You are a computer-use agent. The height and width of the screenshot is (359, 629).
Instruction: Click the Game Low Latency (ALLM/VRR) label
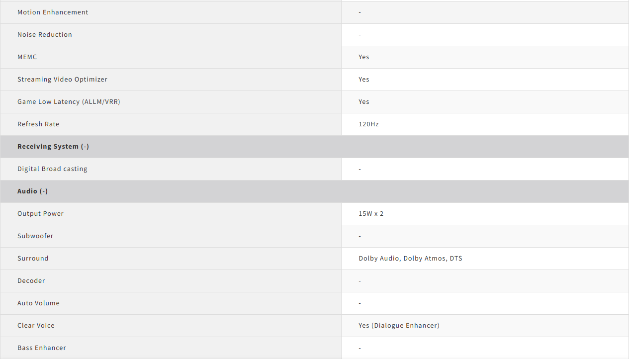[69, 102]
